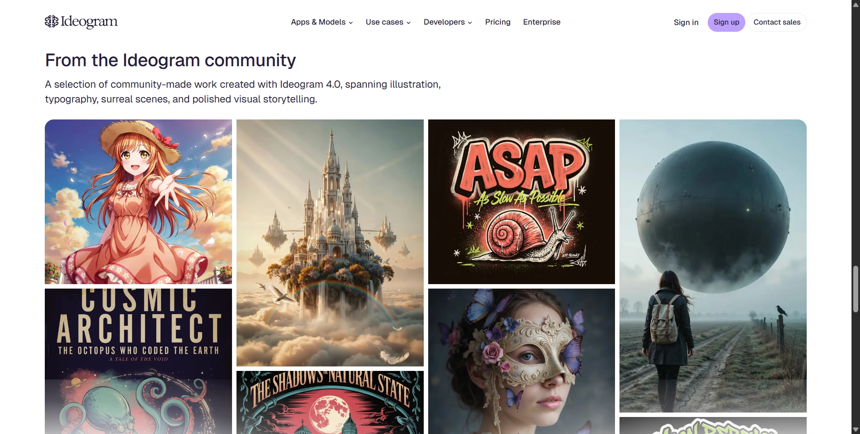The height and width of the screenshot is (434, 860).
Task: Click the community description paragraph
Action: coord(243,92)
